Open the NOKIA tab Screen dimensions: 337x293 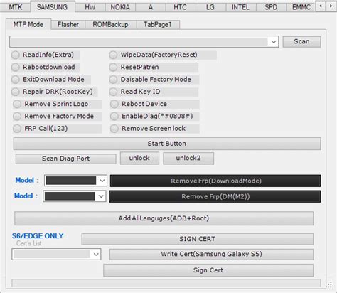pos(120,7)
